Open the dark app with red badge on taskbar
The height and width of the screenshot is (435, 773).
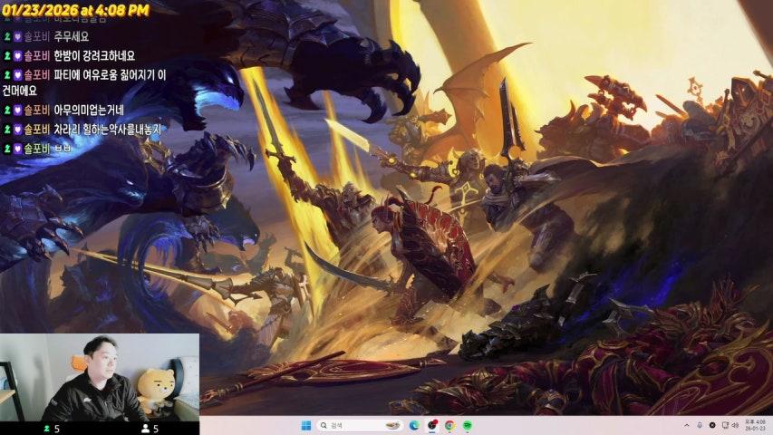432,425
